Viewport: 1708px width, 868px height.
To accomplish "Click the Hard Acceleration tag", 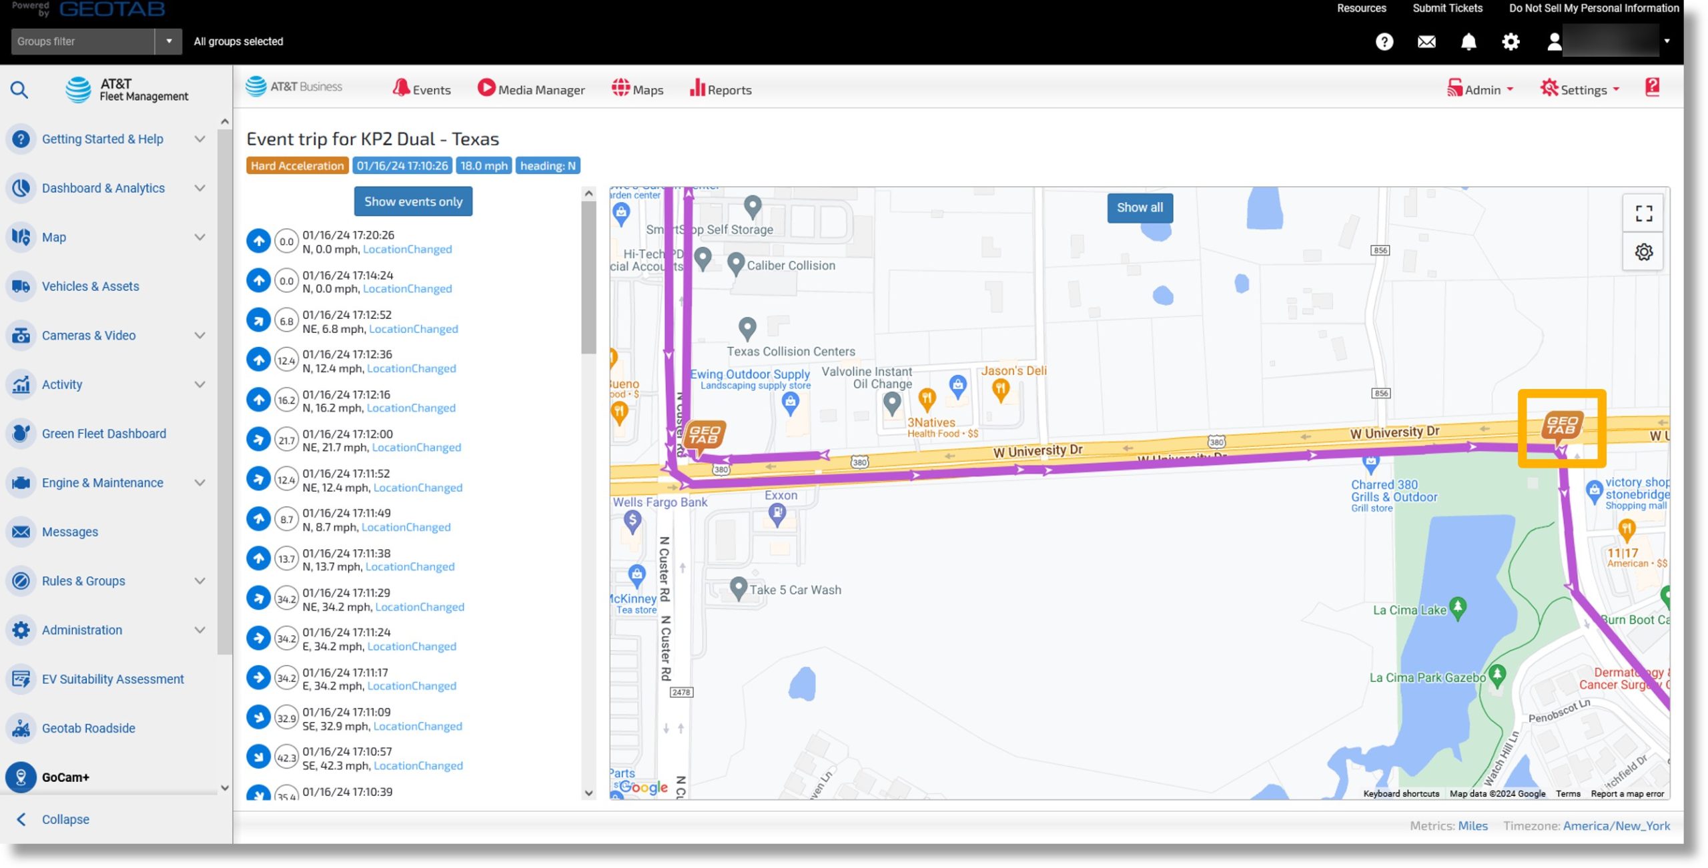I will [297, 165].
